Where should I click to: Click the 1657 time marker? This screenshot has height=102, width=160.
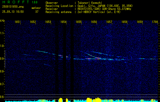point(109,22)
